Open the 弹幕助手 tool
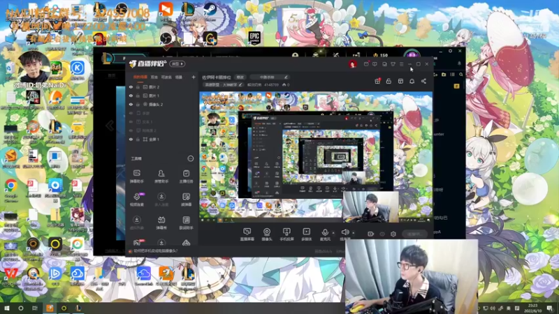 pyautogui.click(x=136, y=177)
